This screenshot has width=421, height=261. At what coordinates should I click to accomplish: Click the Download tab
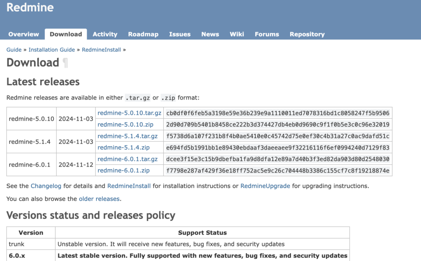[x=65, y=34]
